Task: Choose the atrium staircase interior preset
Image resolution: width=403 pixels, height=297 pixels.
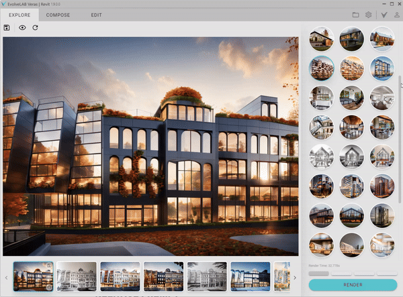Action: tap(321, 127)
